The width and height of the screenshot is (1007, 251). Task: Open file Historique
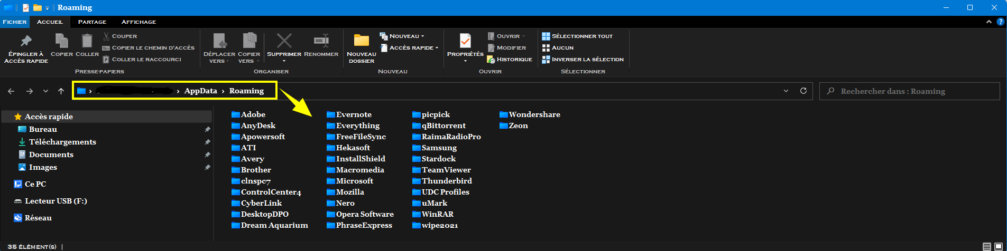click(x=510, y=59)
